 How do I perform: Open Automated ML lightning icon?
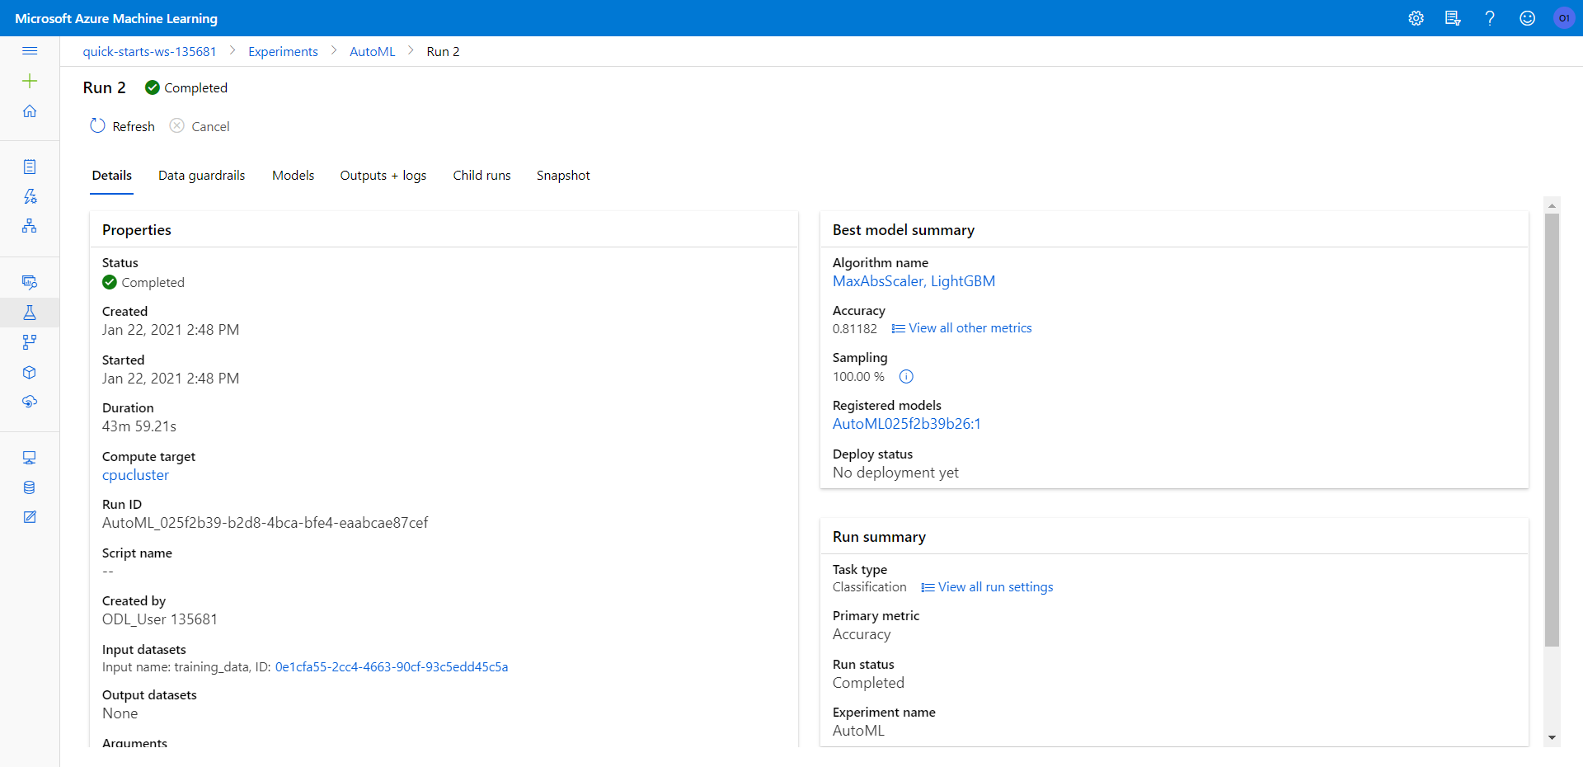(30, 196)
